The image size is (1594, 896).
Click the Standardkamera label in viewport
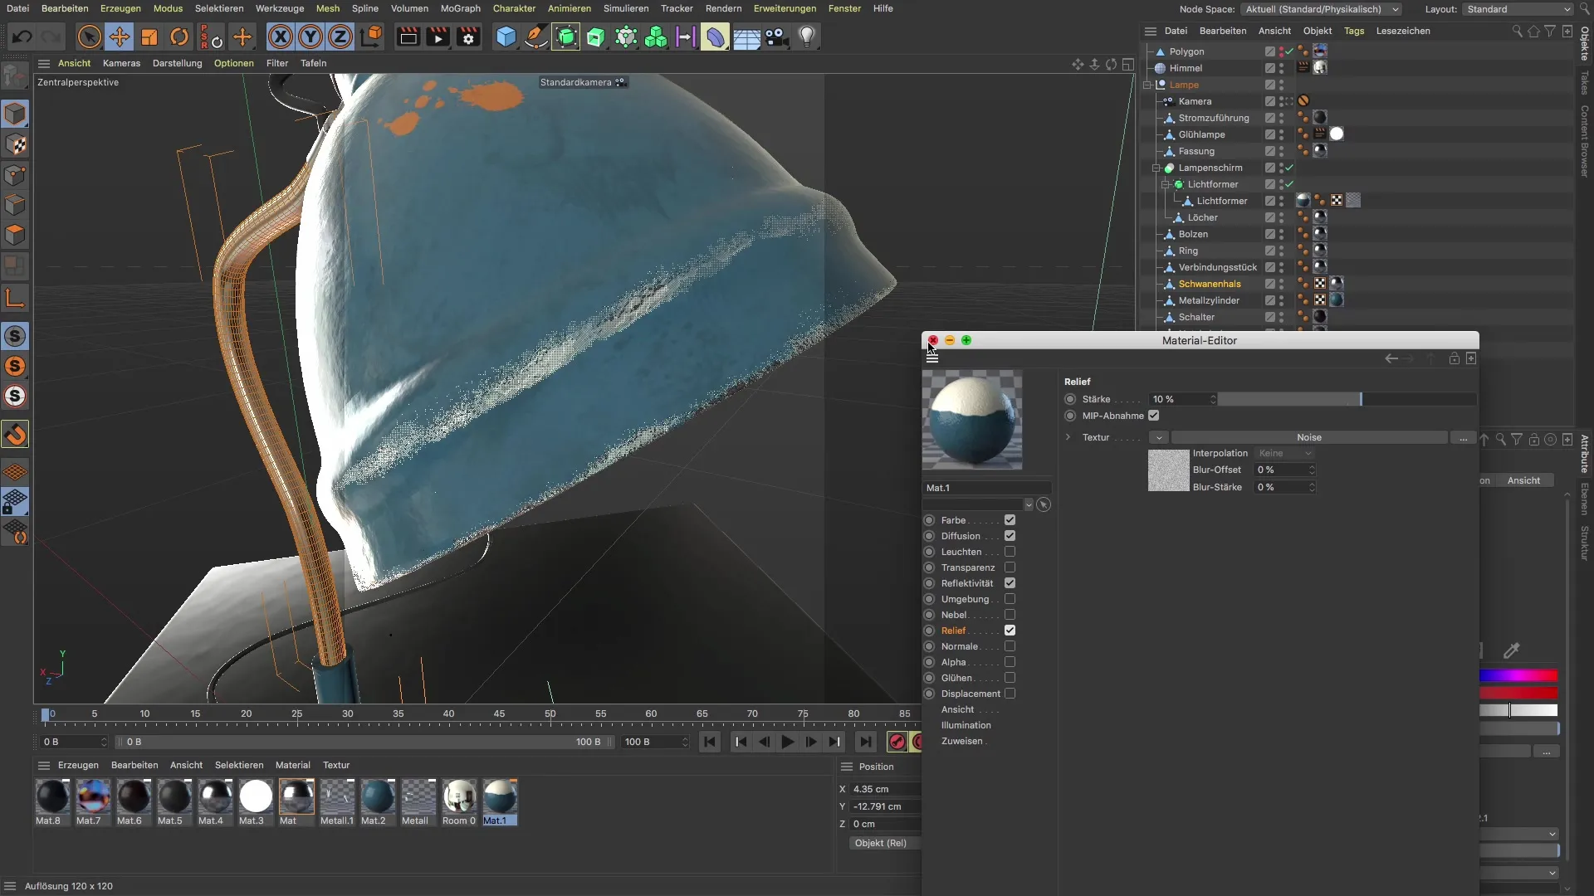coord(575,82)
